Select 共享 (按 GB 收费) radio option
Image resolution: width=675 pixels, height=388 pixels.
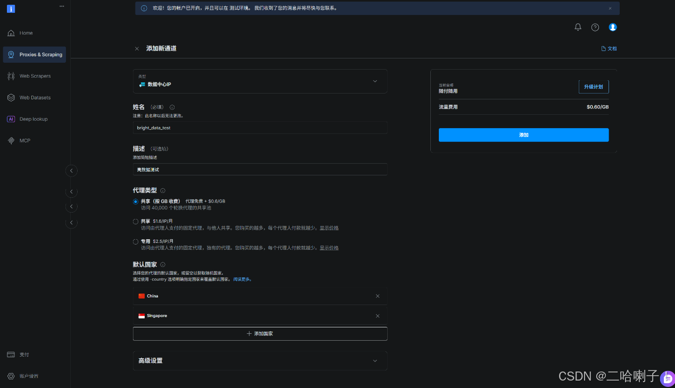coord(136,201)
